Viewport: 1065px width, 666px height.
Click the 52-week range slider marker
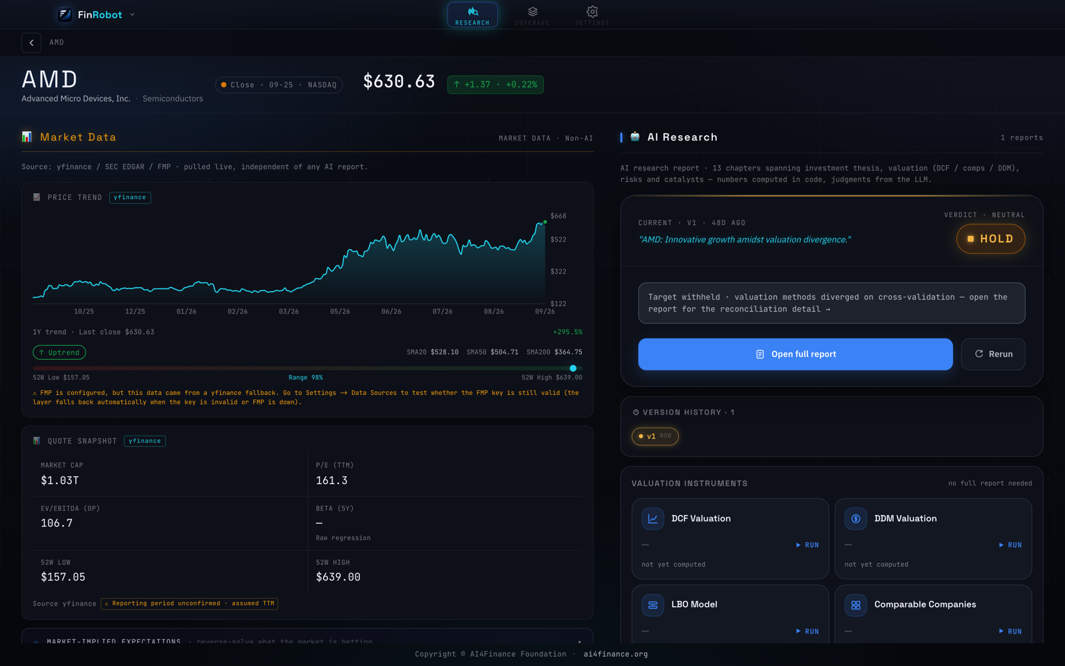pos(573,368)
